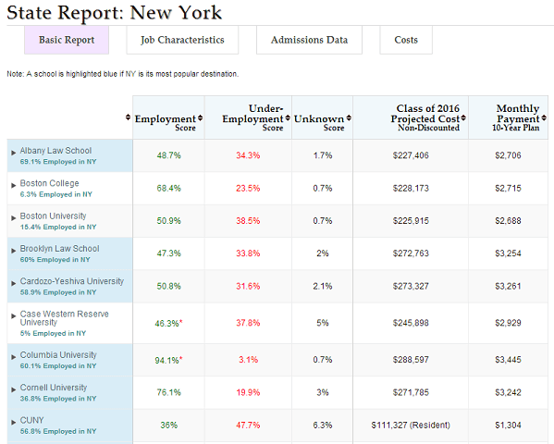Click CUNY's 47.7% under-employment score
The image size is (554, 444).
[x=248, y=425]
